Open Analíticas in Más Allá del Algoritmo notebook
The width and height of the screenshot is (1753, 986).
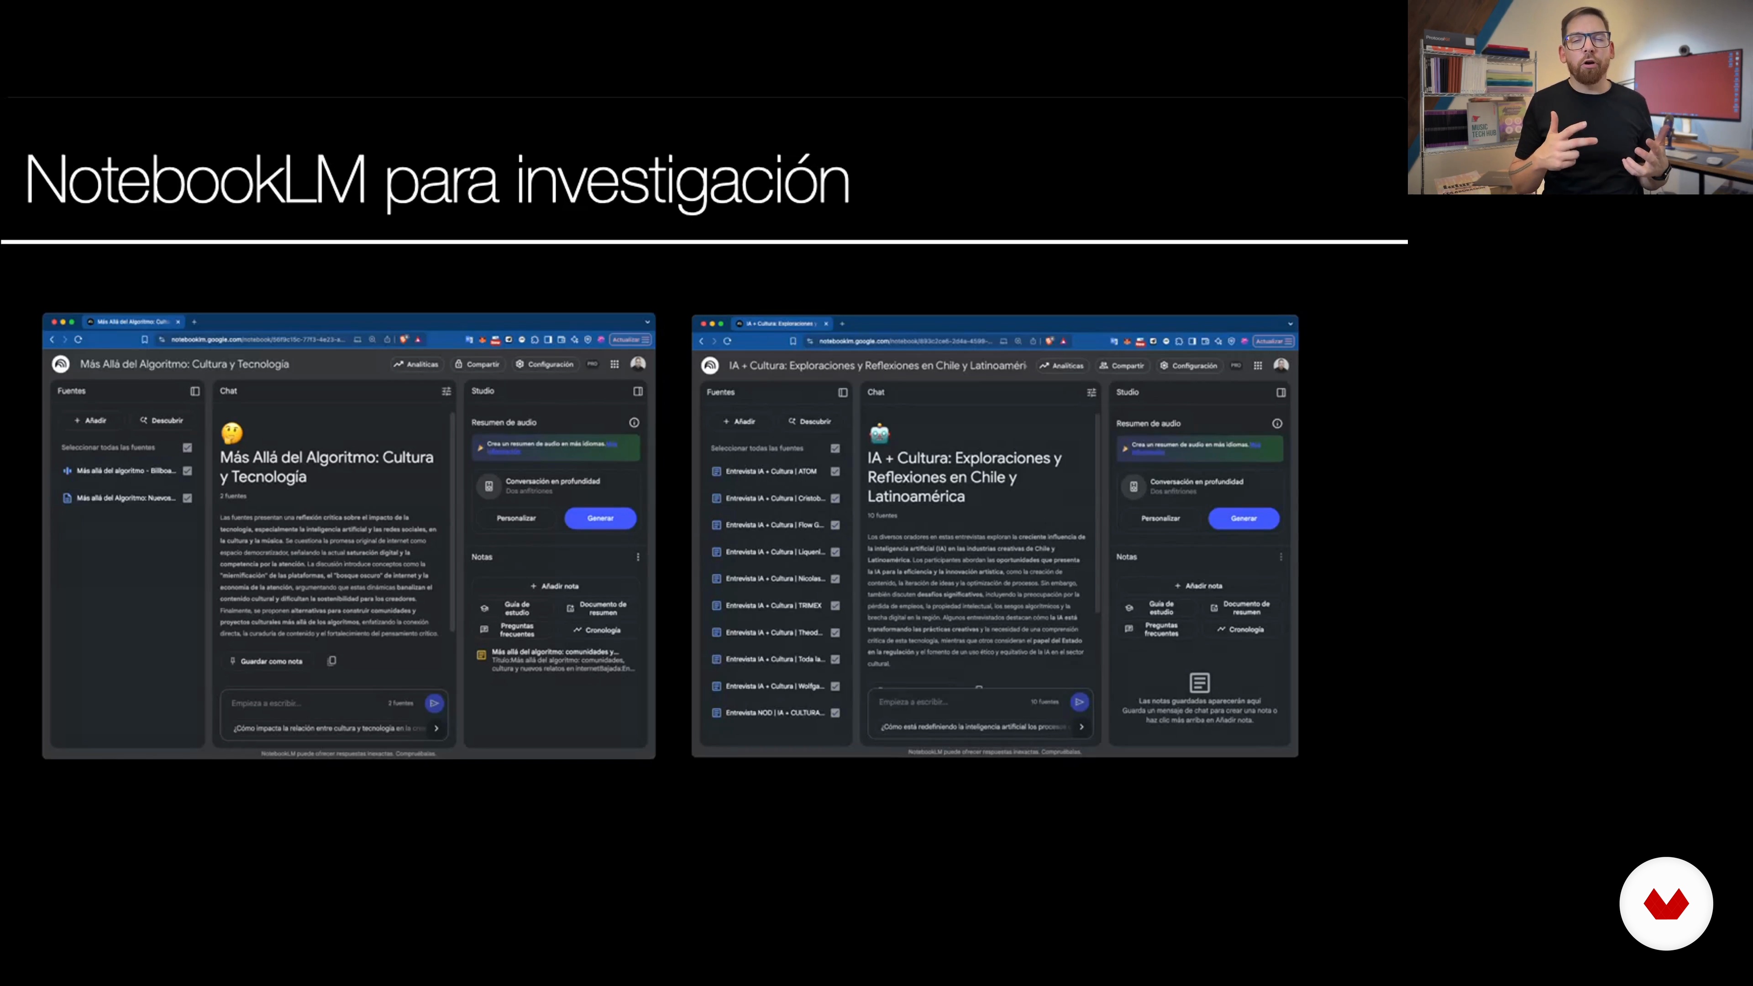pyautogui.click(x=416, y=364)
